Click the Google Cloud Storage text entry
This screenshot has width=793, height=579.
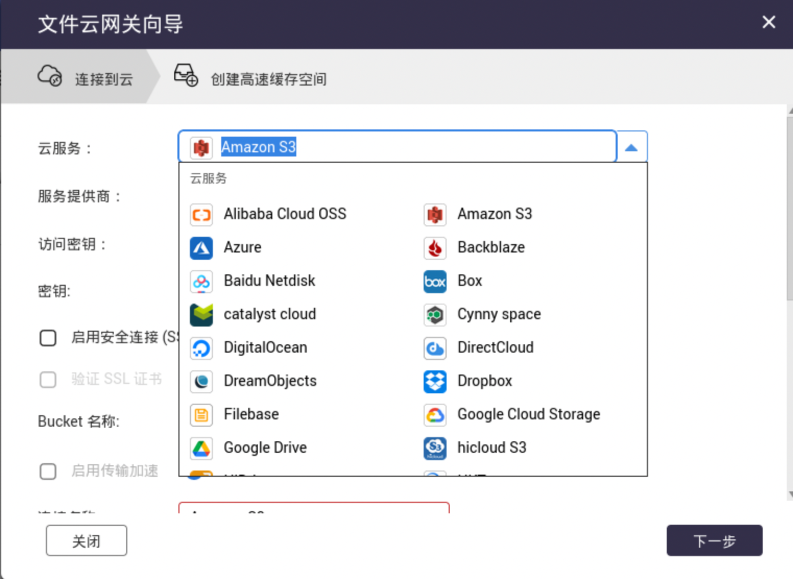(x=529, y=415)
